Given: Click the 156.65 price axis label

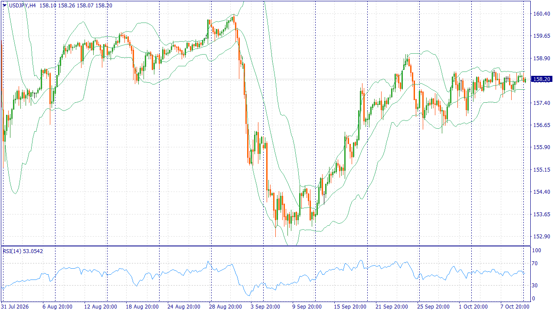Looking at the screenshot, I should (x=541, y=125).
